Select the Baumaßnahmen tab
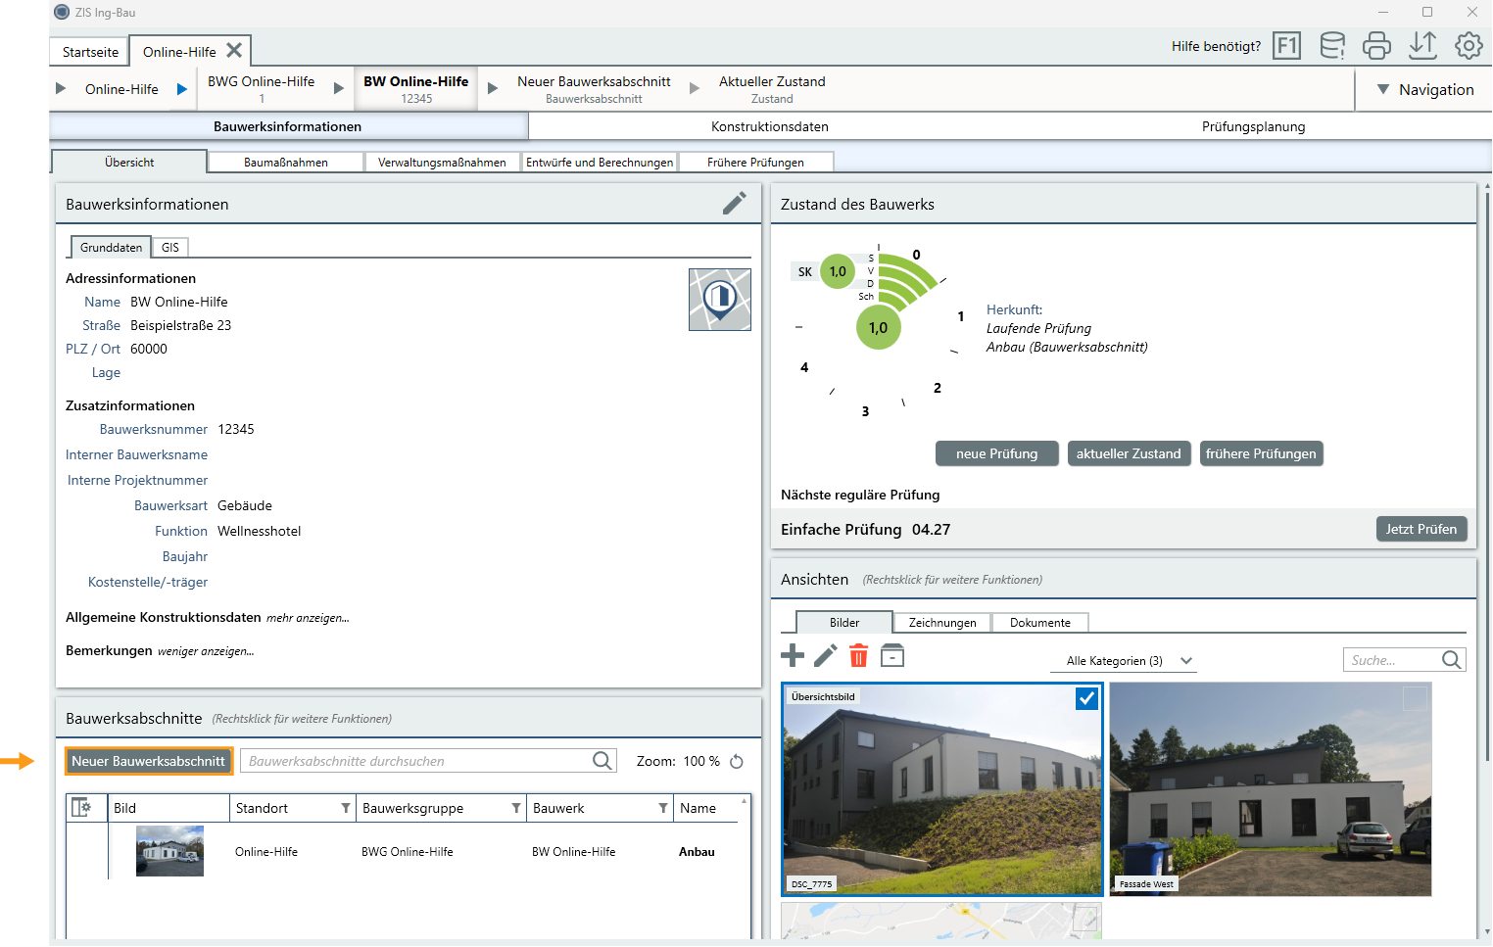The width and height of the screenshot is (1493, 947). click(x=286, y=163)
